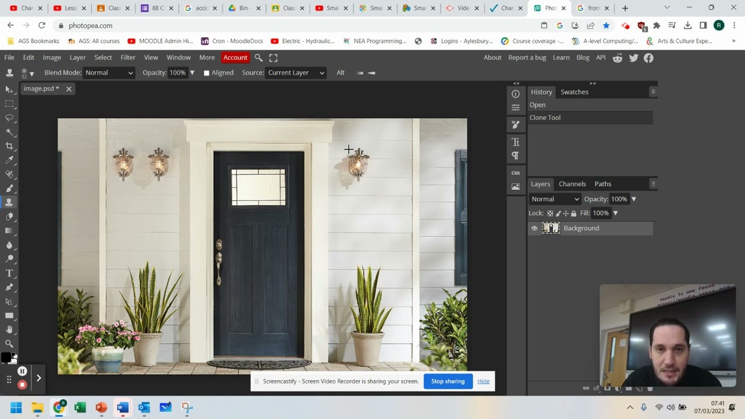745x419 pixels.
Task: Click the red Account button
Action: point(235,58)
